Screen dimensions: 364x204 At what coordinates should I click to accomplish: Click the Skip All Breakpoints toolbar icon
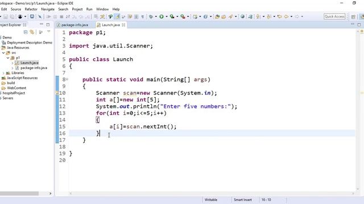click(x=40, y=16)
